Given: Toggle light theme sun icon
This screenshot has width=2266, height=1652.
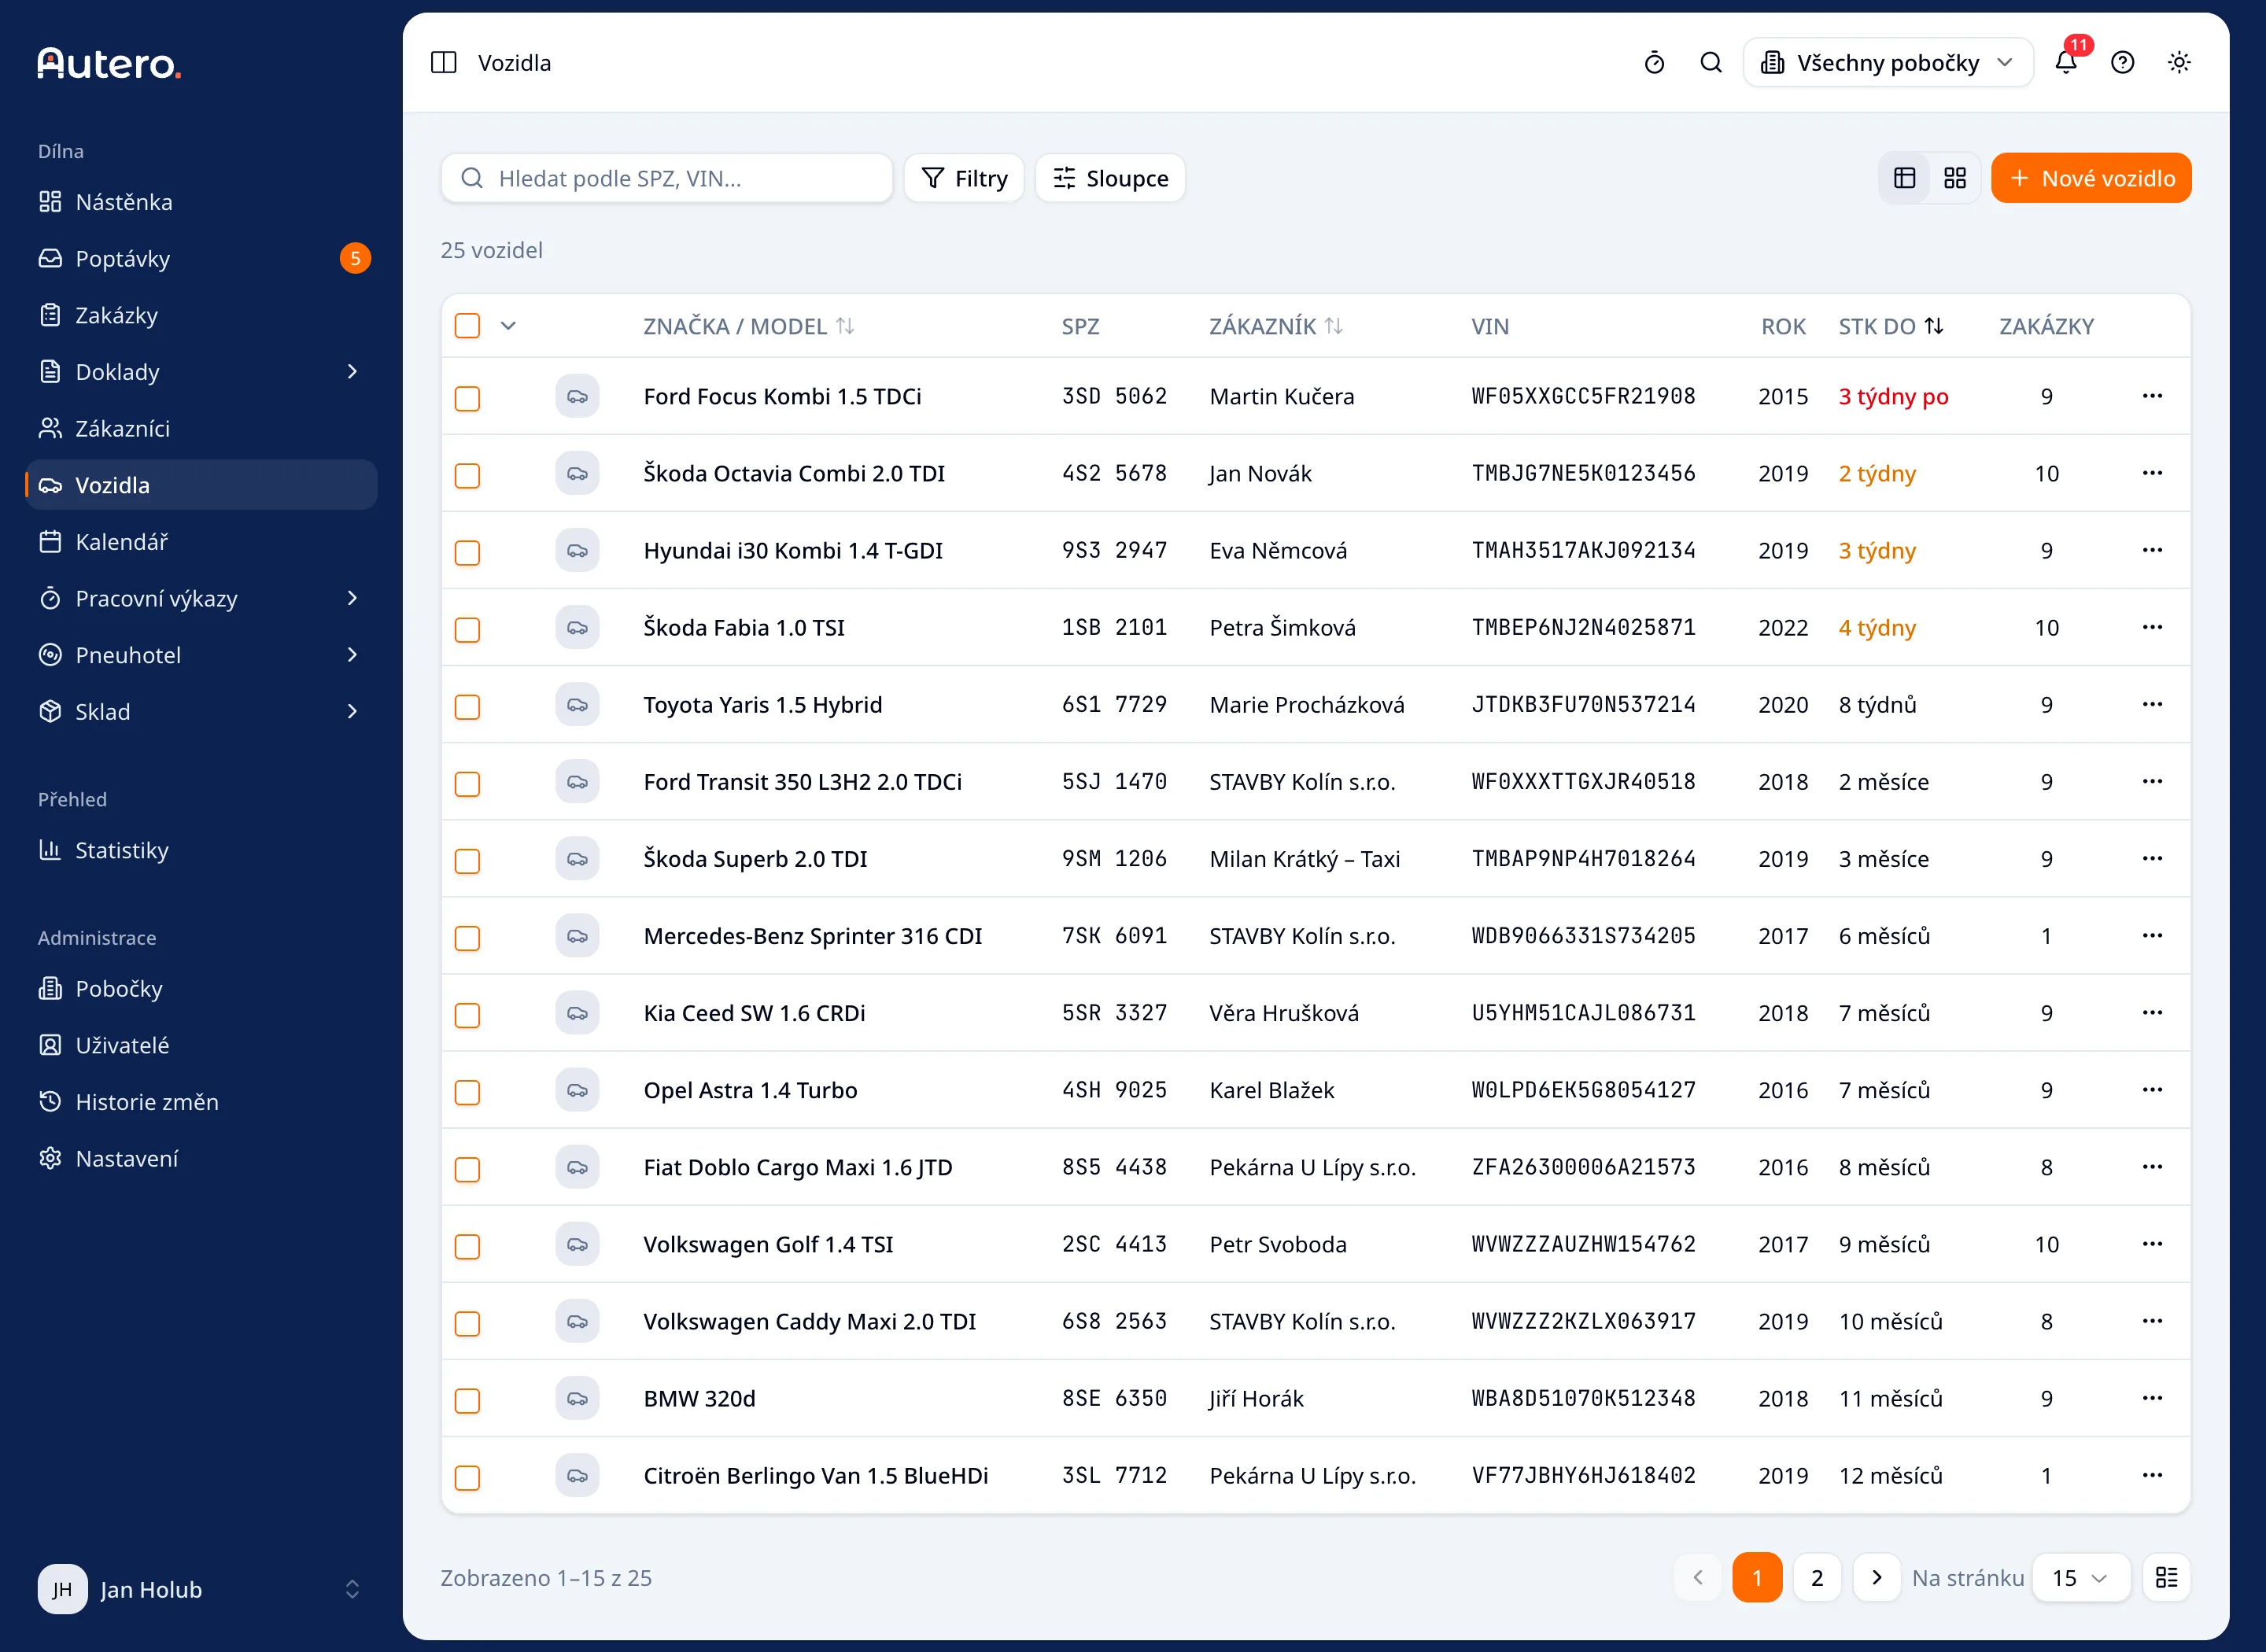Looking at the screenshot, I should pos(2179,63).
